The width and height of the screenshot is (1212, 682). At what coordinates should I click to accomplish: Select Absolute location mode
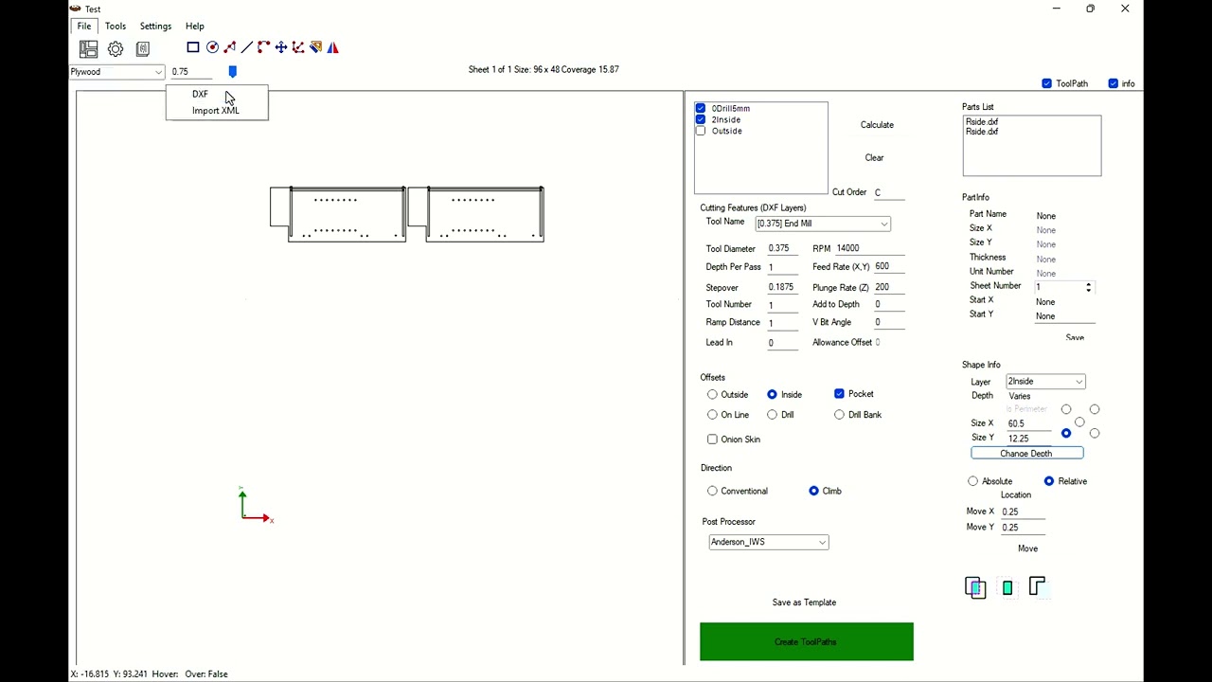(972, 481)
